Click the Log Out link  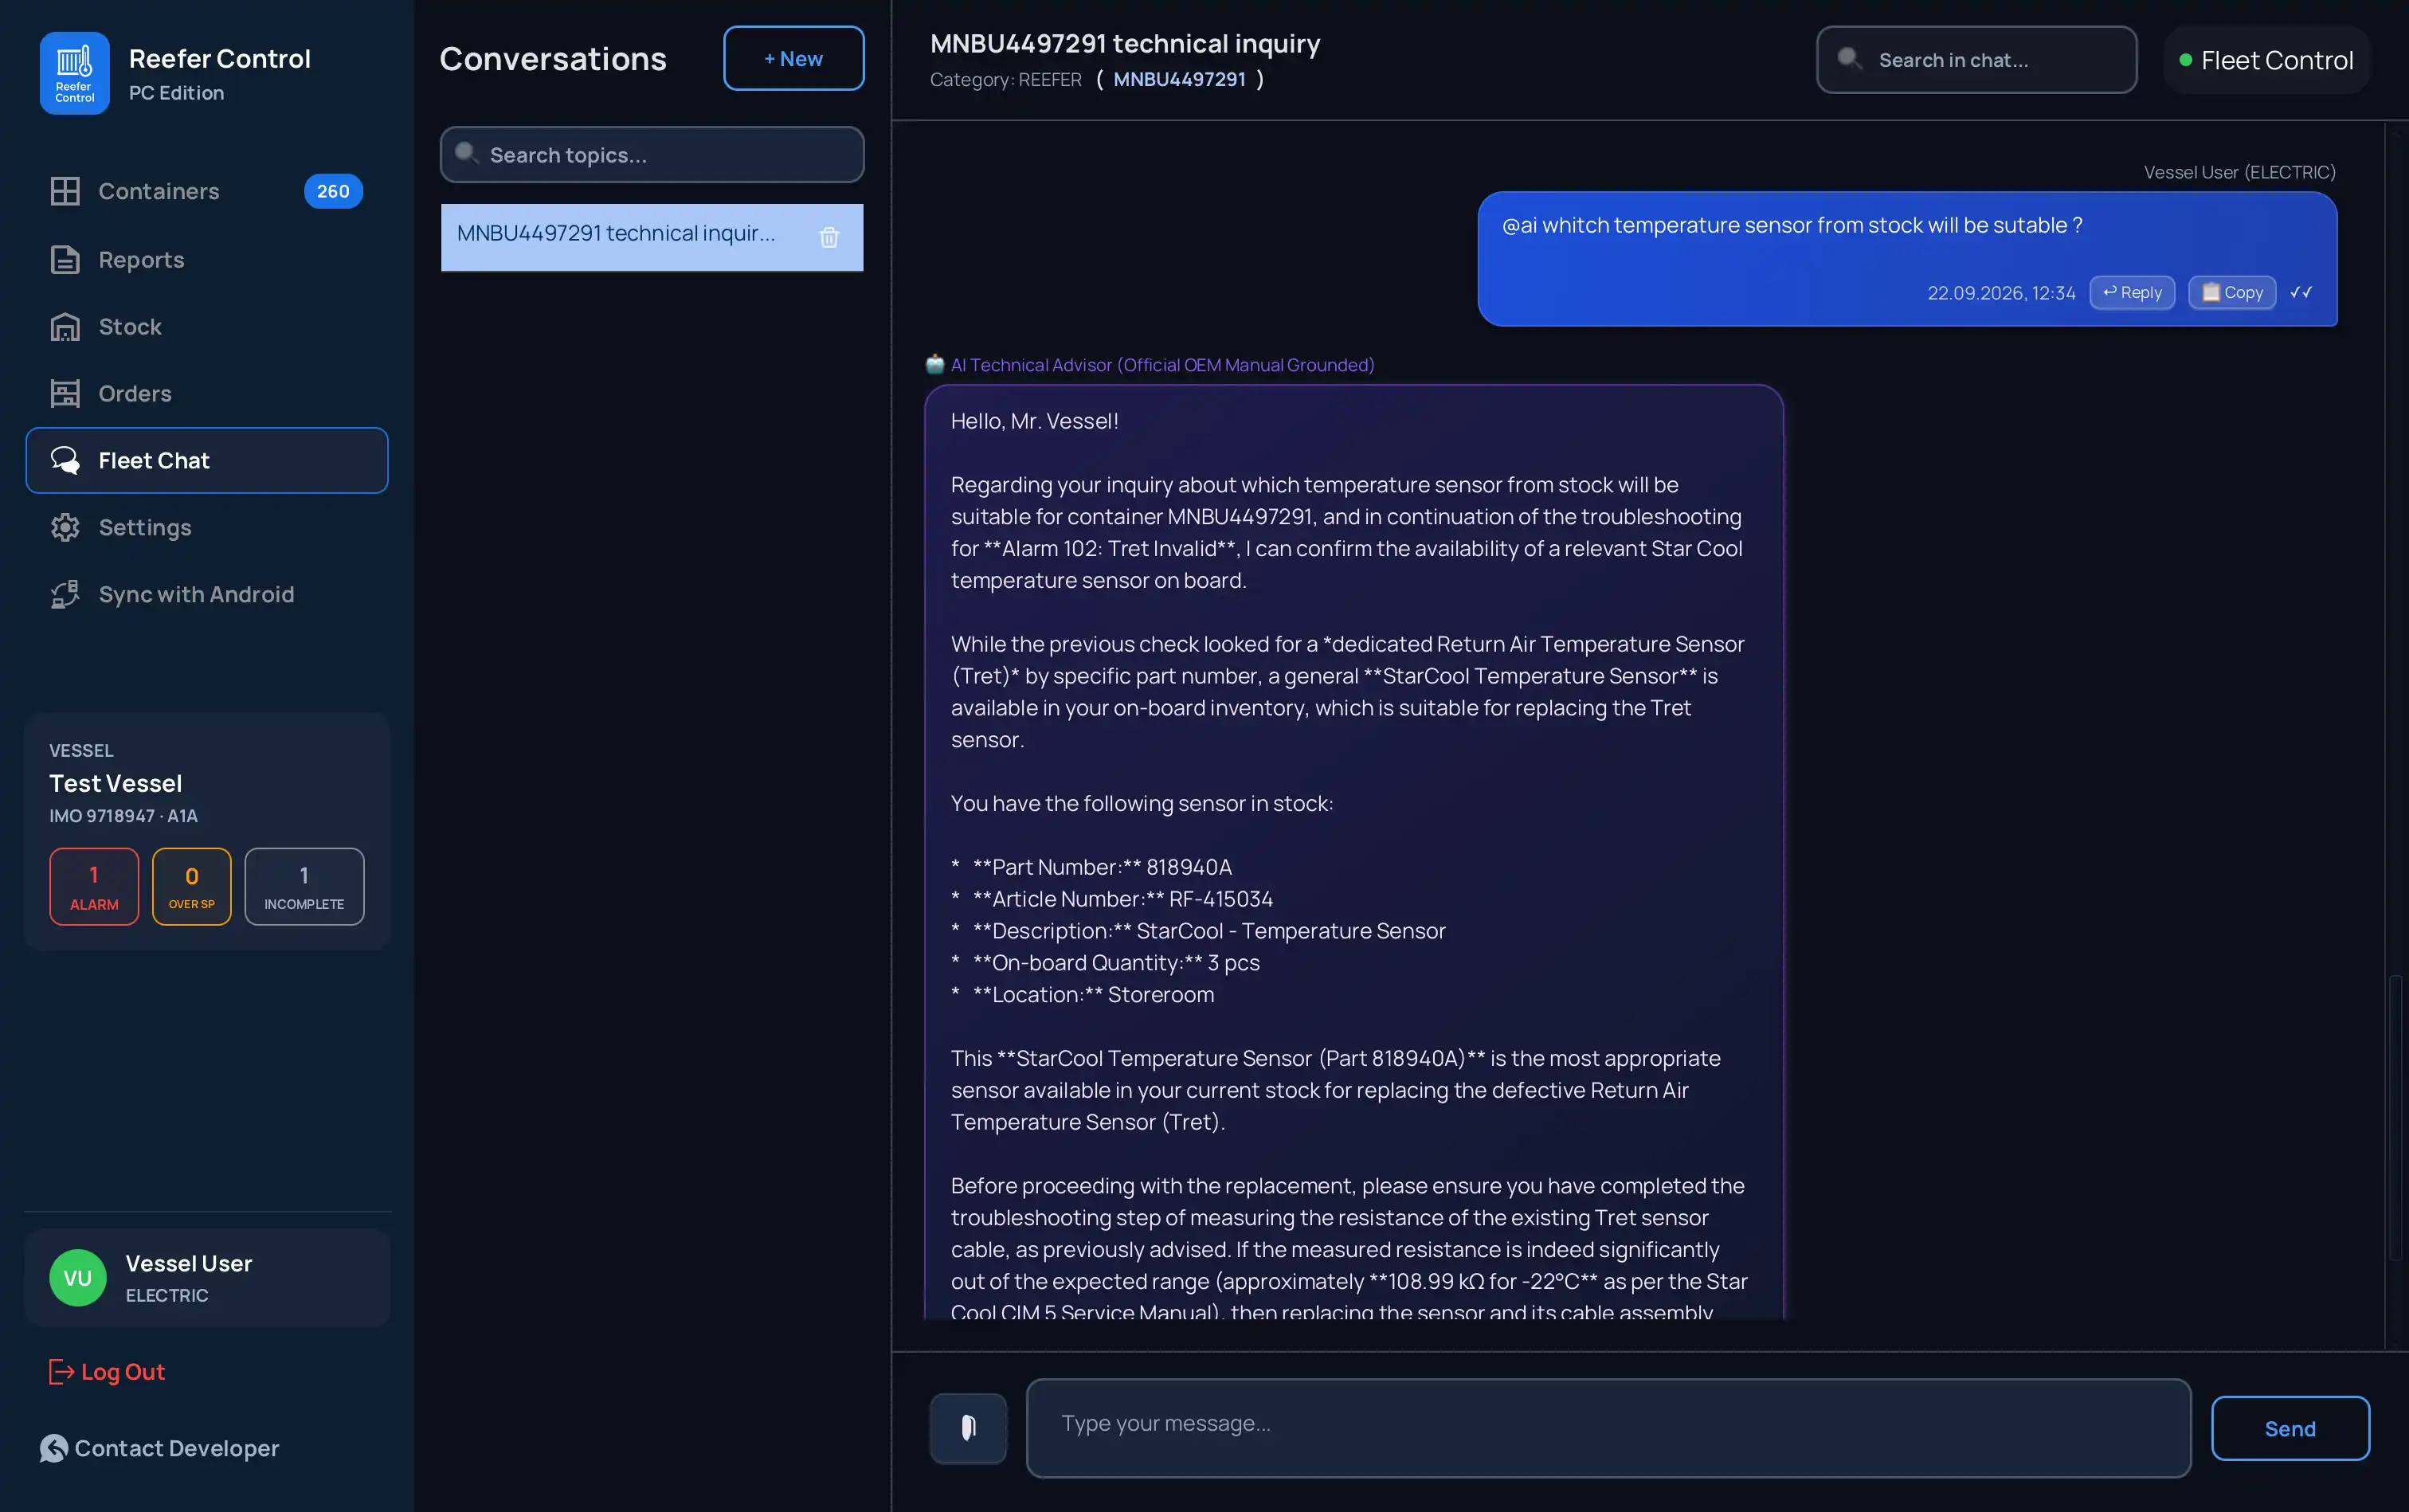107,1372
